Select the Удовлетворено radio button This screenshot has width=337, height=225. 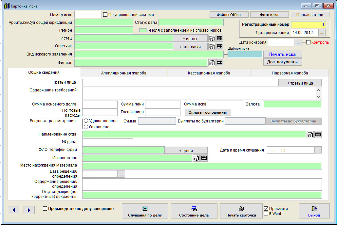click(86, 121)
